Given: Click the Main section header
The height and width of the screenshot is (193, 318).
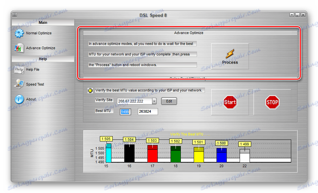Looking at the screenshot, I should [43, 22].
